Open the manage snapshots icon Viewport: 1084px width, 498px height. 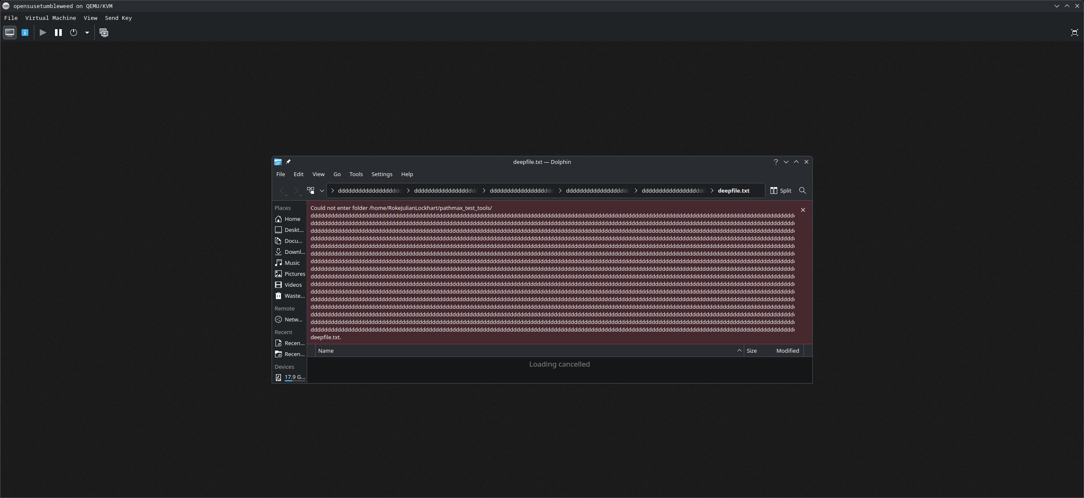[x=104, y=33]
